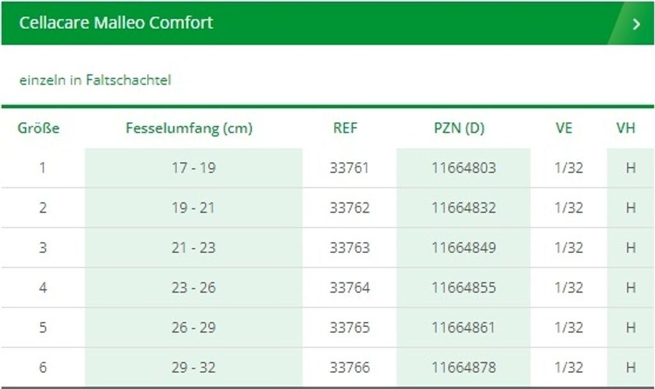Expand the Cellacare Malleo Comfort chevron arrow
655x389 pixels.
[x=636, y=24]
